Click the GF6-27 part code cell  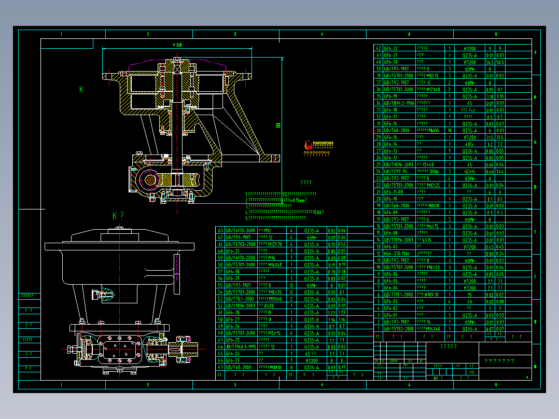[x=241, y=319]
